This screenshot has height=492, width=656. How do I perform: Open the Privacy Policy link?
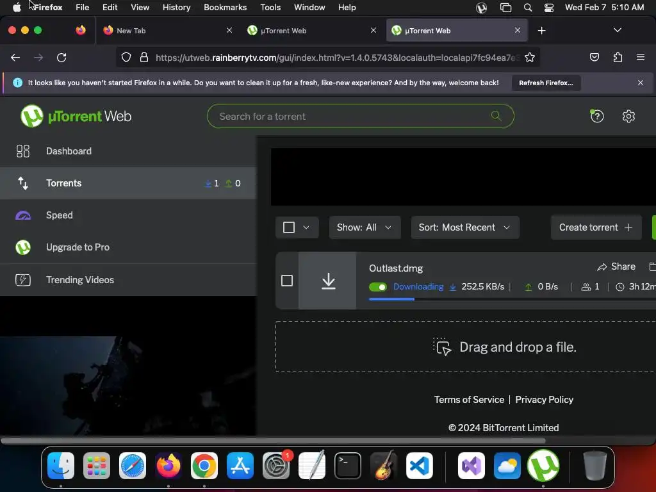544,400
